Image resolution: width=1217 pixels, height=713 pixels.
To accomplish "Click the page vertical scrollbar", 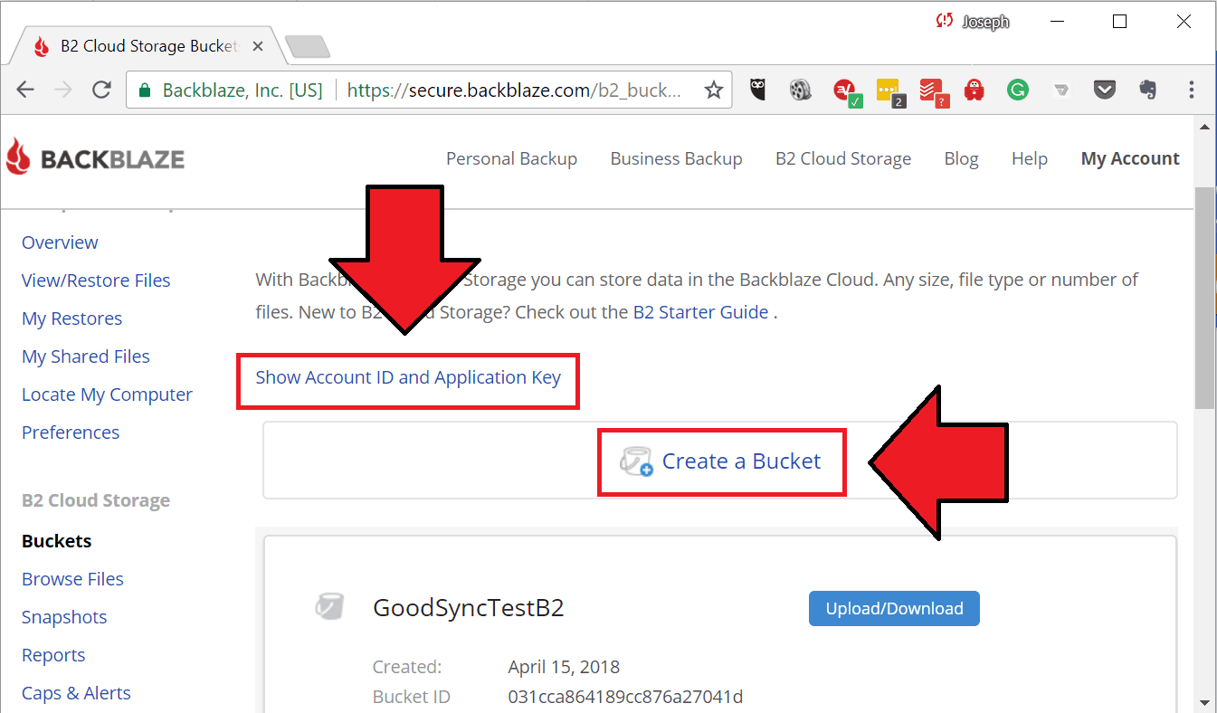I will [1204, 299].
